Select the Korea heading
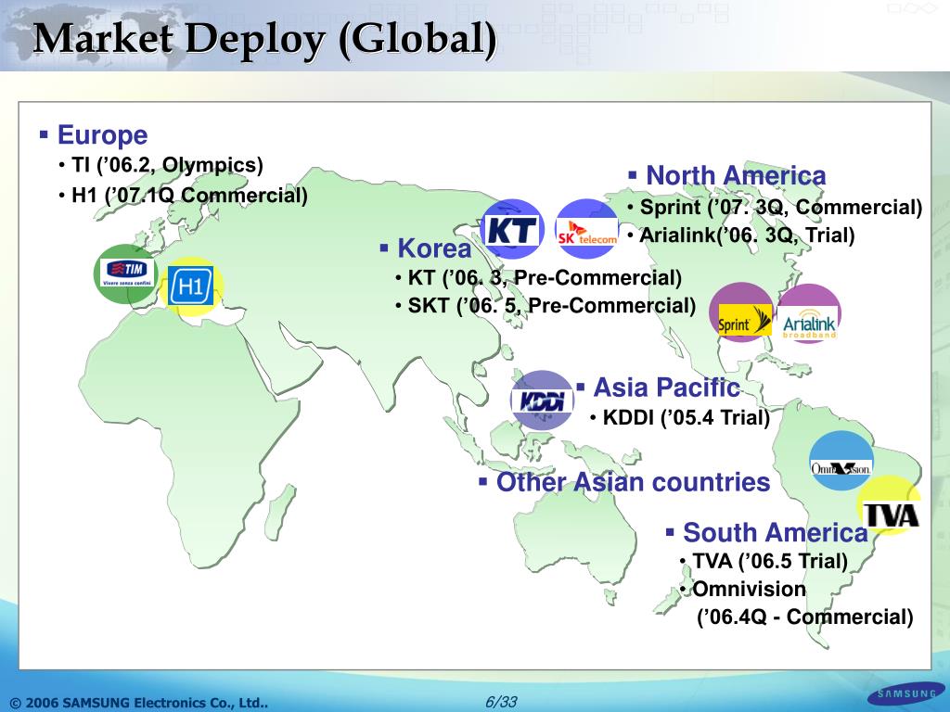Screen dimensions: 950x712 (x=434, y=248)
